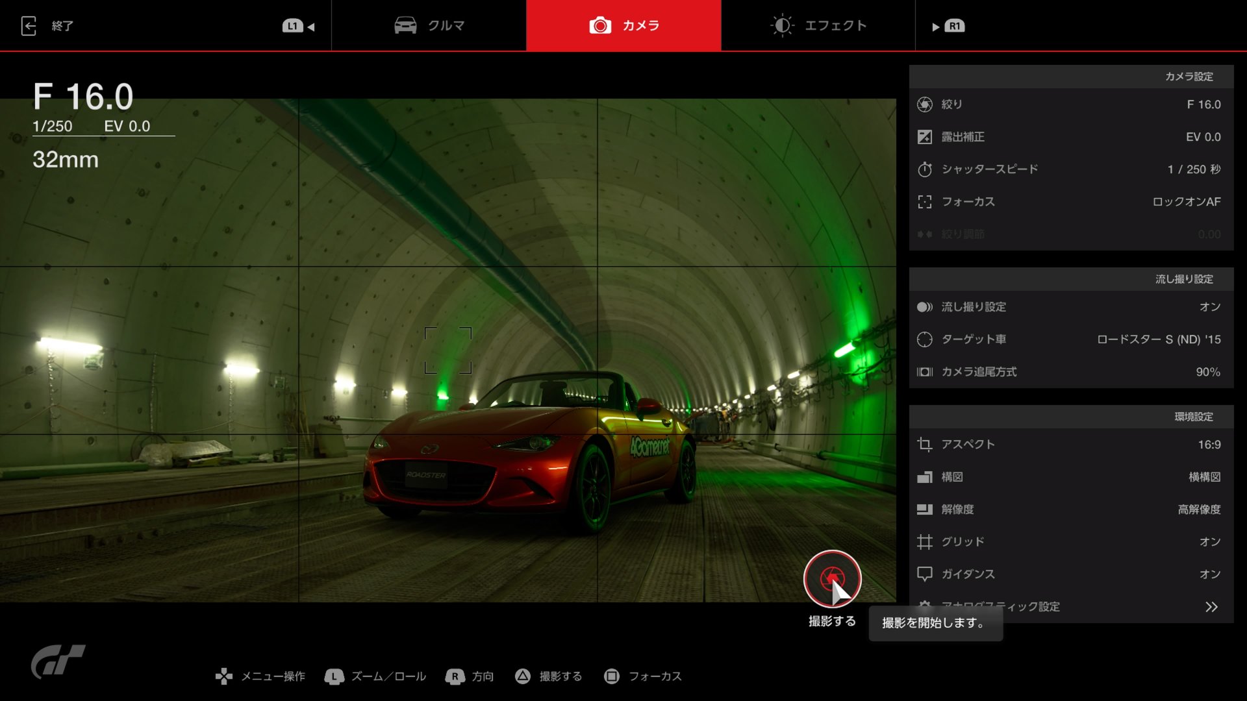Toggle the guidance (ガイダンス) setting
Screen dimensions: 1247x701
point(1209,574)
